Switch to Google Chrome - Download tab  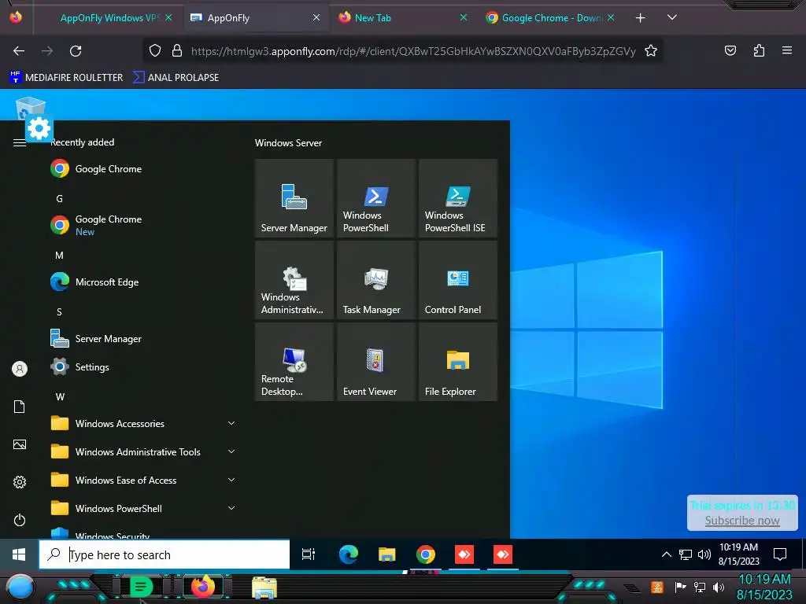pos(550,18)
